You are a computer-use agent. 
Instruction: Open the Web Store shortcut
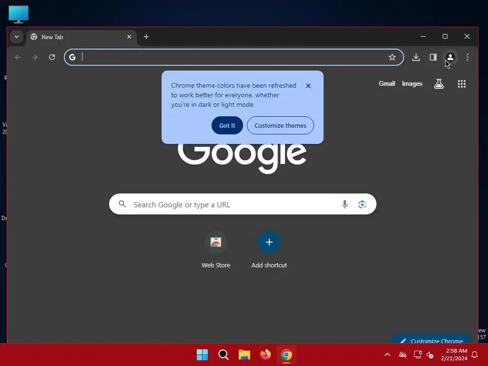click(x=216, y=250)
